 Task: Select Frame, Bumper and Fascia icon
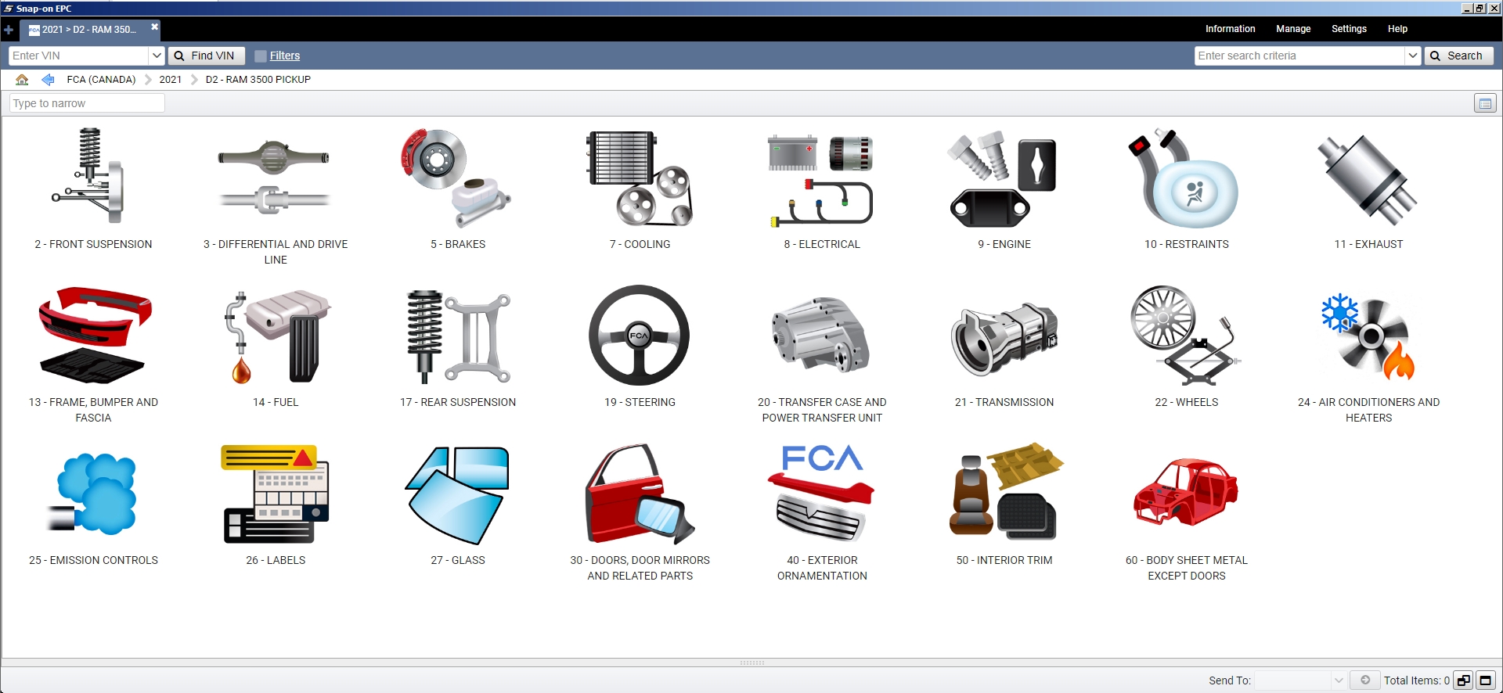[x=93, y=336]
